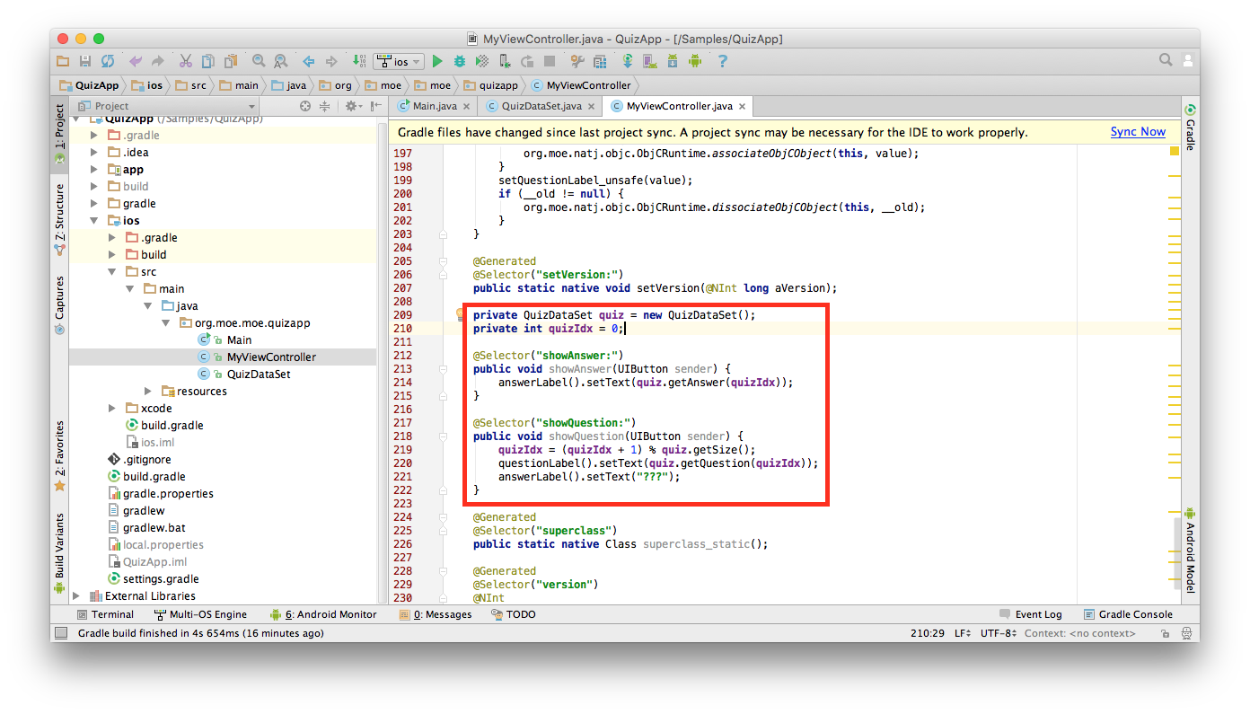Click the Copy icon in toolbar

pyautogui.click(x=208, y=61)
